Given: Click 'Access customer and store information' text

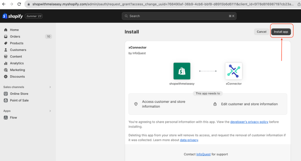Looking at the screenshot, I should pyautogui.click(x=164, y=104).
